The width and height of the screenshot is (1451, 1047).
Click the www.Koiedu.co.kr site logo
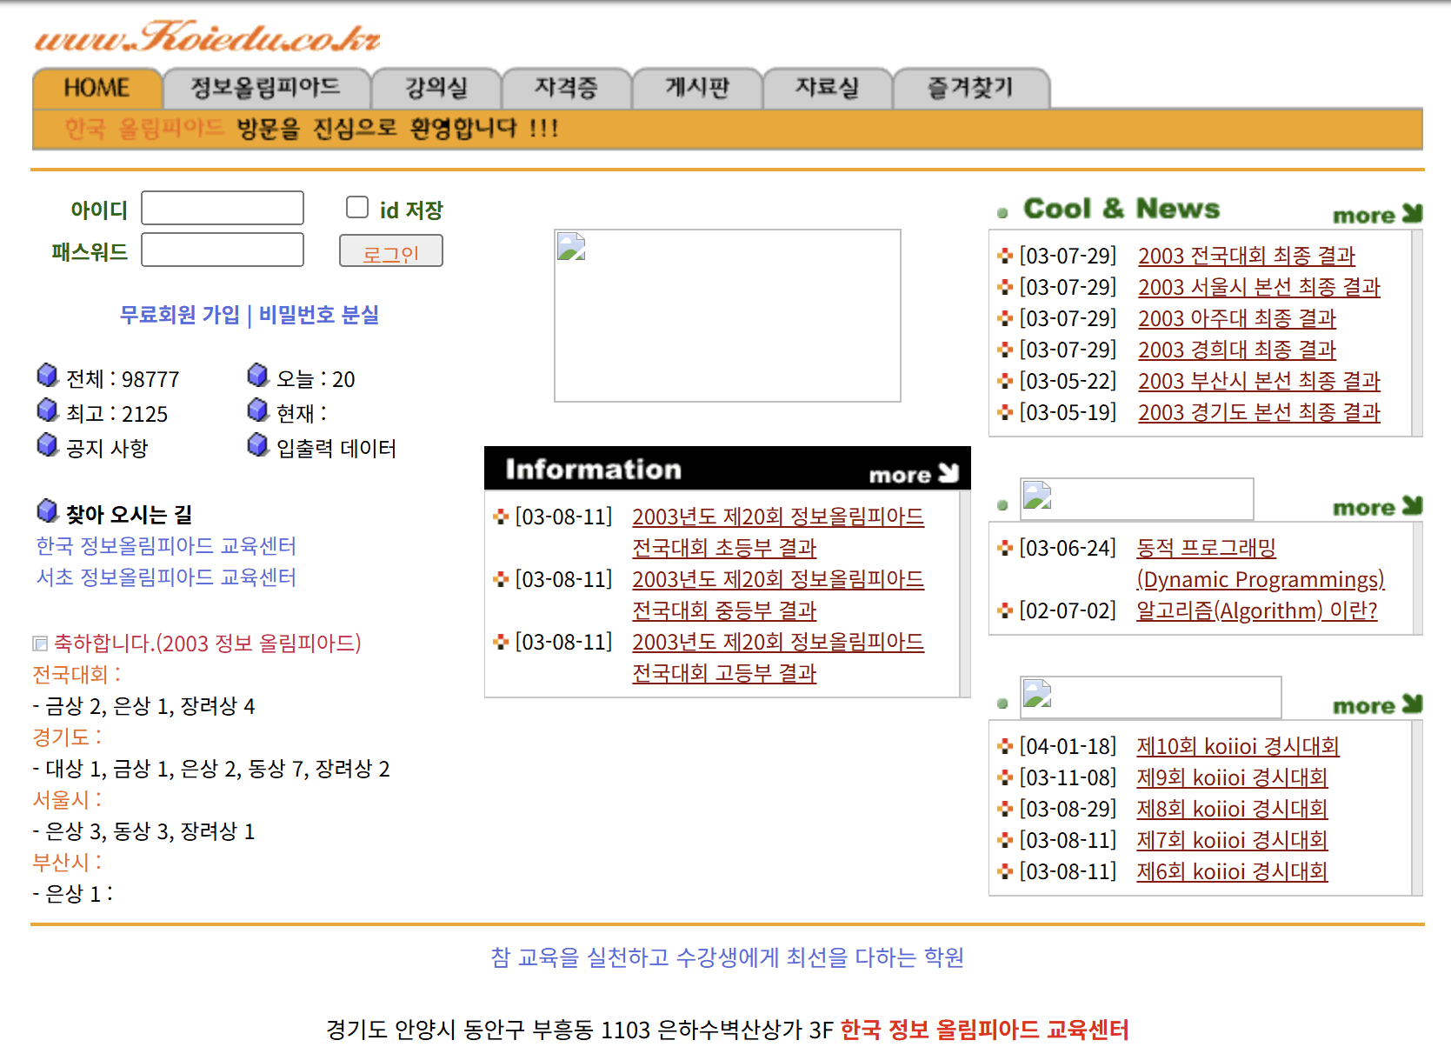pos(207,37)
